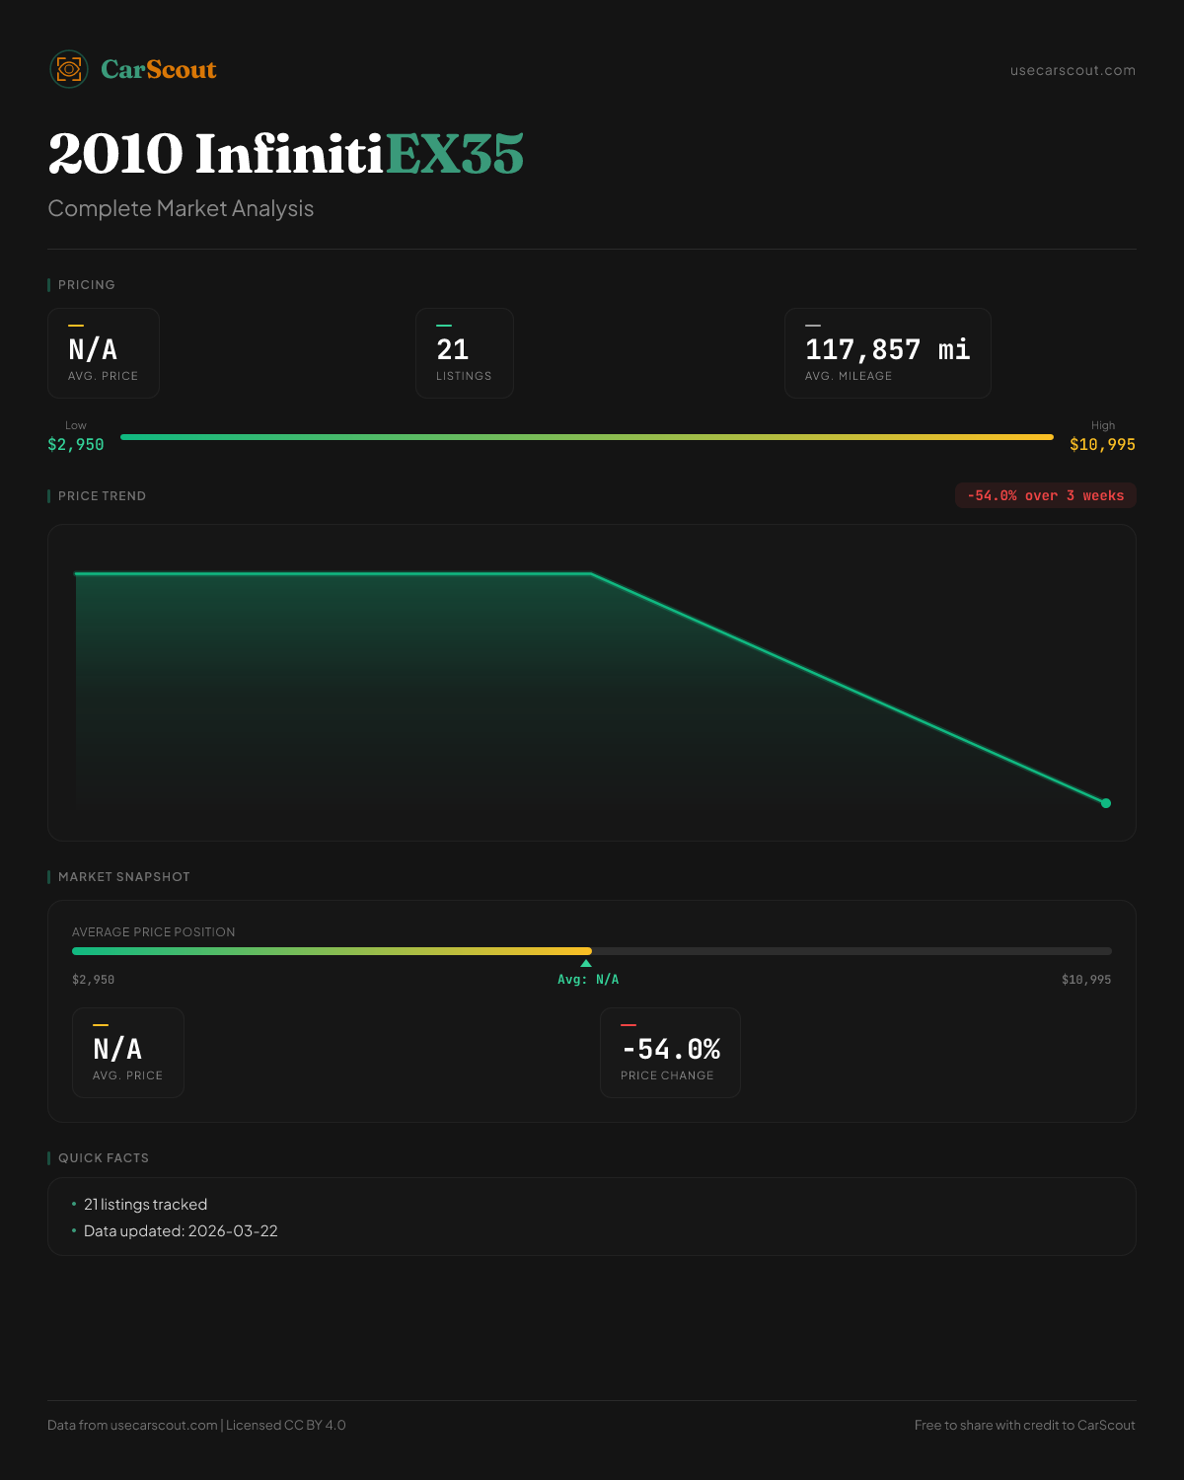The width and height of the screenshot is (1184, 1480).
Task: Click the -54.0% over 3 weeks badge
Action: pyautogui.click(x=1045, y=495)
